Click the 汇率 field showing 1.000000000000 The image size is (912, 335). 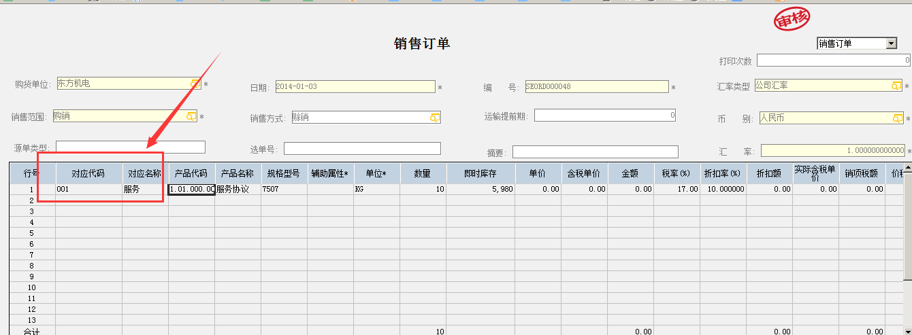pyautogui.click(x=833, y=151)
